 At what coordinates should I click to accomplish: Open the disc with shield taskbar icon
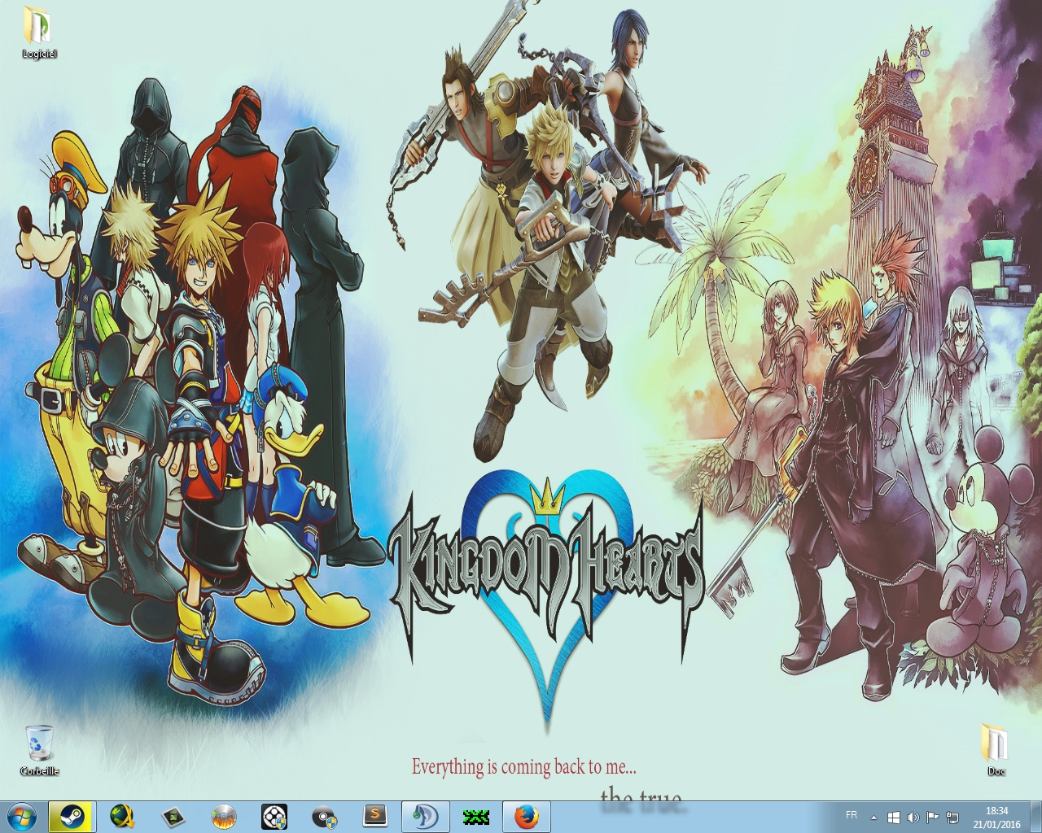tap(324, 817)
